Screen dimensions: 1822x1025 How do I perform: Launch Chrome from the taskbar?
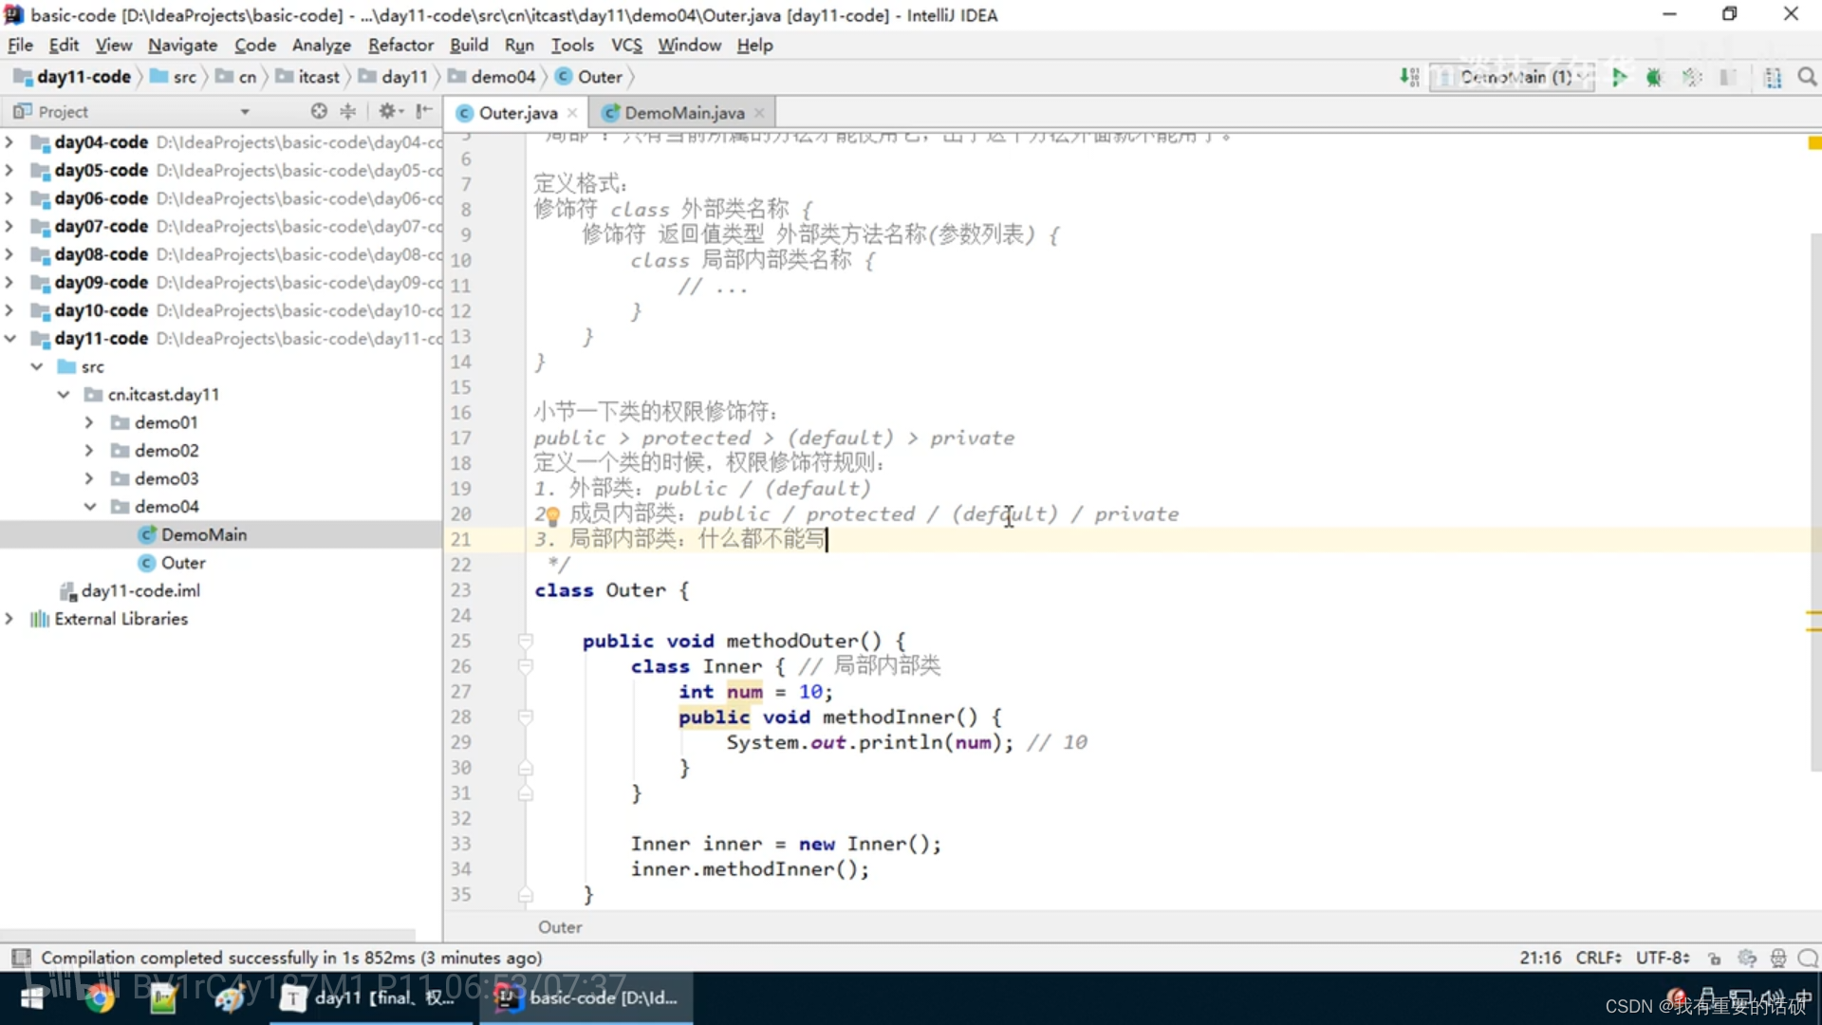100,998
